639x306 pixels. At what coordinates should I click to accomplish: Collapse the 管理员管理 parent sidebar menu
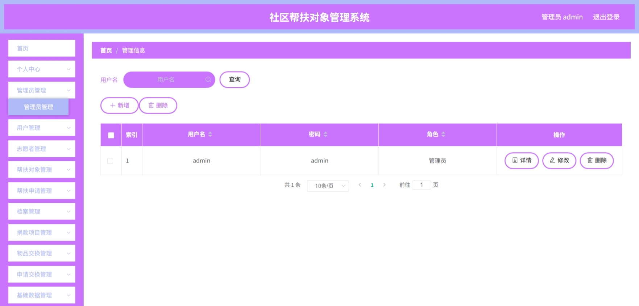point(42,90)
